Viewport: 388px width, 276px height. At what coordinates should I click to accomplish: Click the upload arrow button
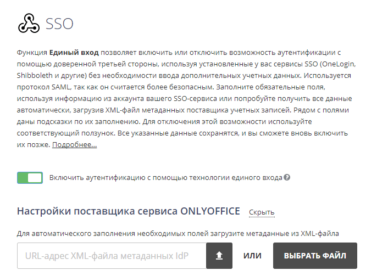219,256
